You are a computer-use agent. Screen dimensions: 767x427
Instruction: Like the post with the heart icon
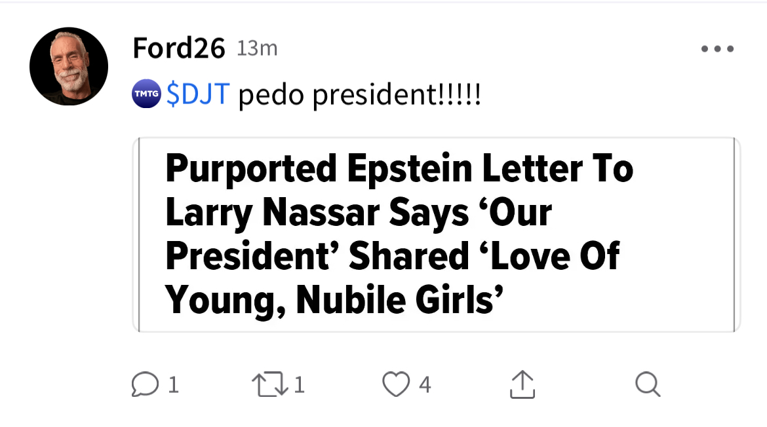396,384
